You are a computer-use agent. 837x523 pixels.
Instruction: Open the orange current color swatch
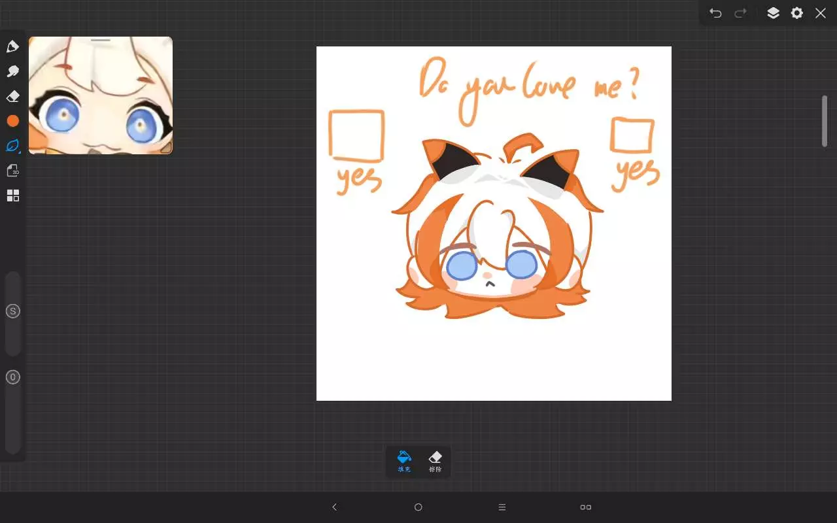point(12,121)
